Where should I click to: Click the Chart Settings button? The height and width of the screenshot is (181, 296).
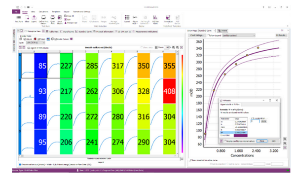(x=197, y=36)
